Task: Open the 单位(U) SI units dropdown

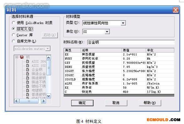Action: tap(107, 32)
